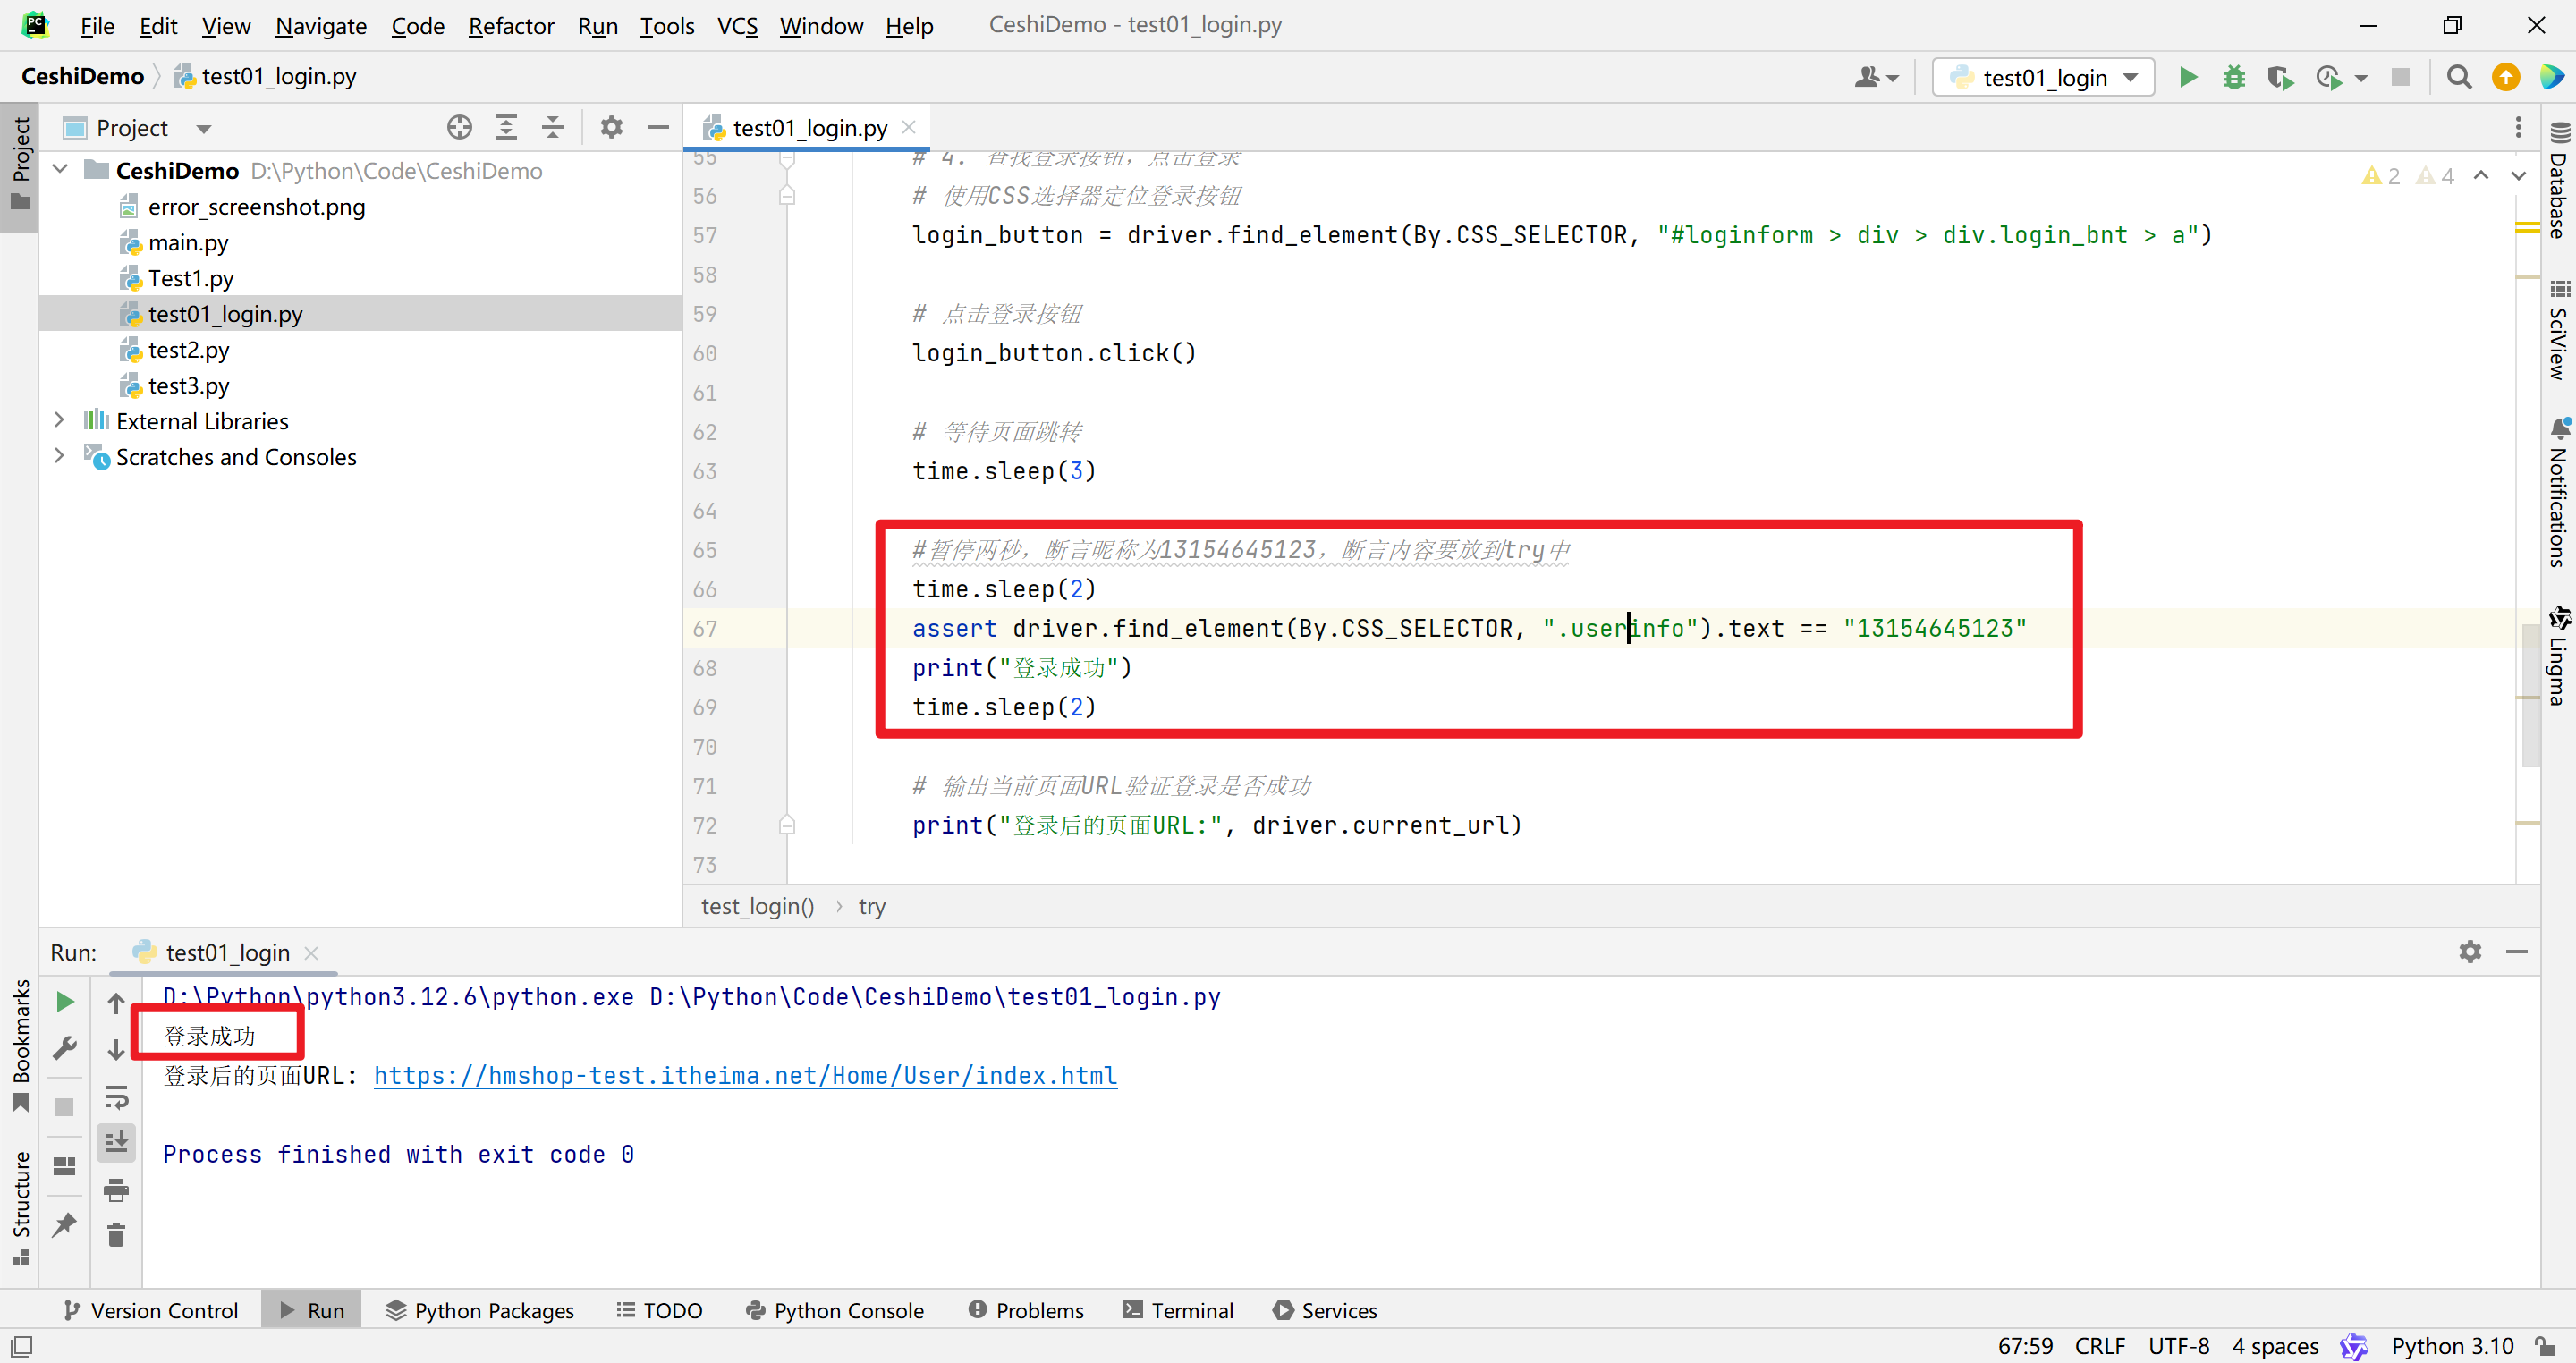The width and height of the screenshot is (2576, 1363).
Task: Open error_screenshot.png in project tree
Action: [x=256, y=206]
